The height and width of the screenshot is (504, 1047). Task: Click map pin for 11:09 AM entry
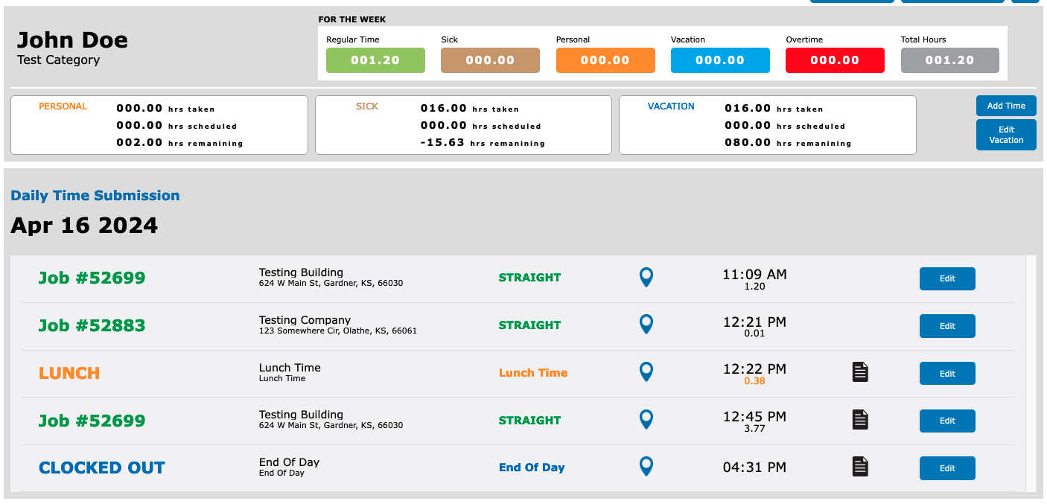646,278
